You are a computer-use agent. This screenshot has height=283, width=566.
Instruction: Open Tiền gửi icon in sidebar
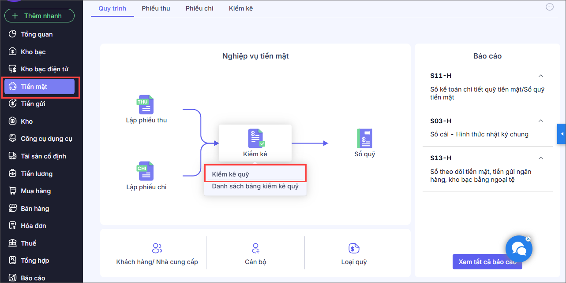(x=13, y=104)
